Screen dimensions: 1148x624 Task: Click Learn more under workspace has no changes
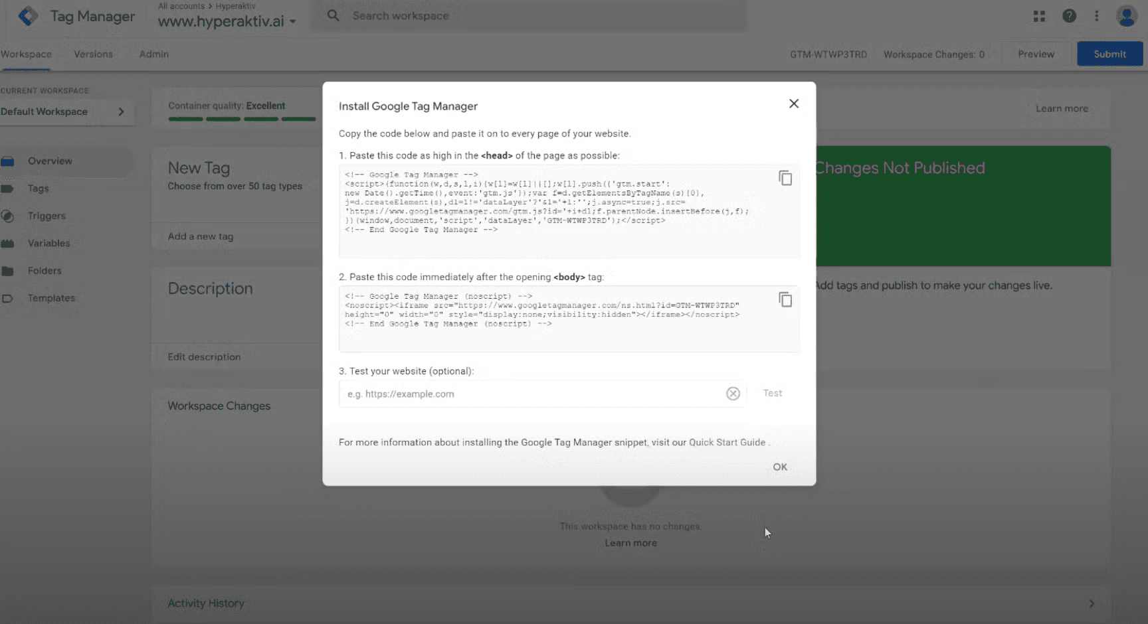click(630, 543)
